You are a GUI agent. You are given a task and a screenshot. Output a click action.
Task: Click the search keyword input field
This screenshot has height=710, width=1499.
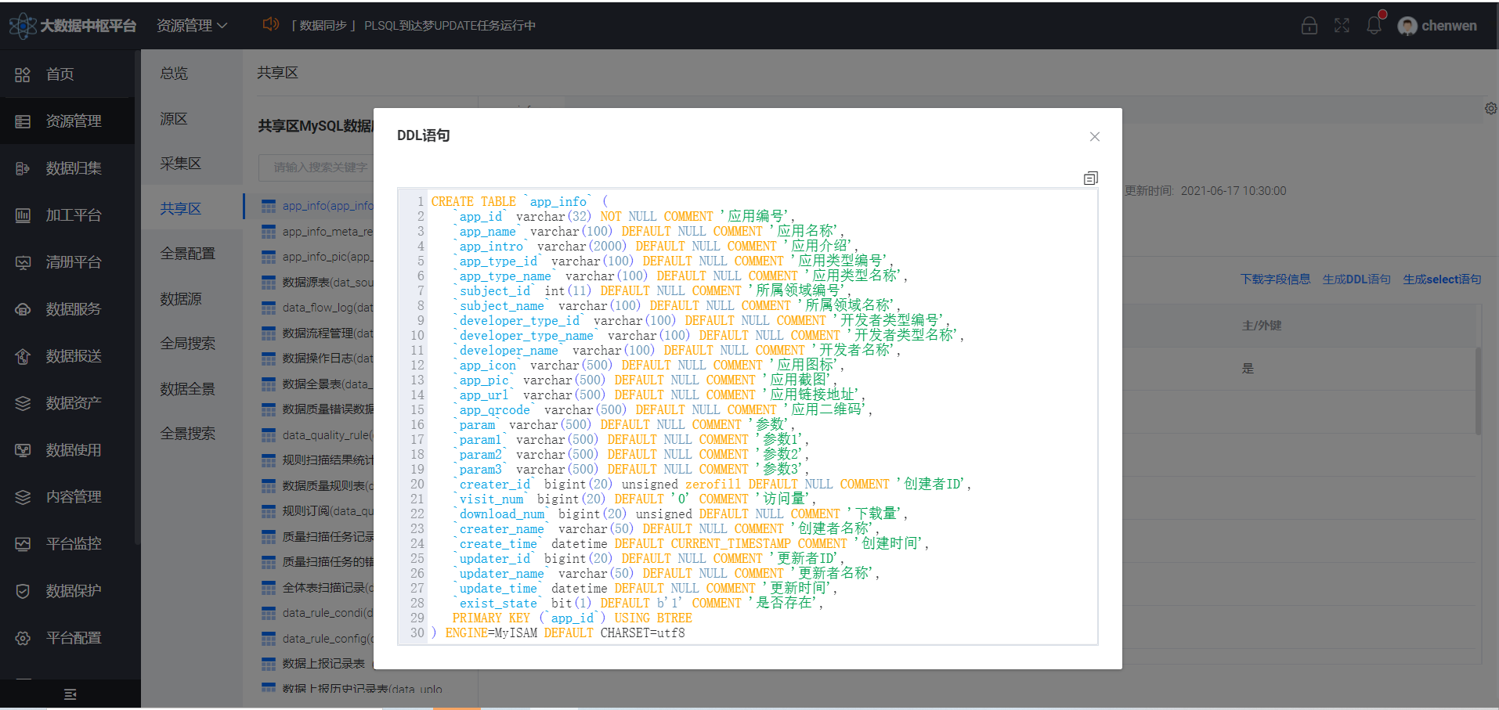point(316,168)
